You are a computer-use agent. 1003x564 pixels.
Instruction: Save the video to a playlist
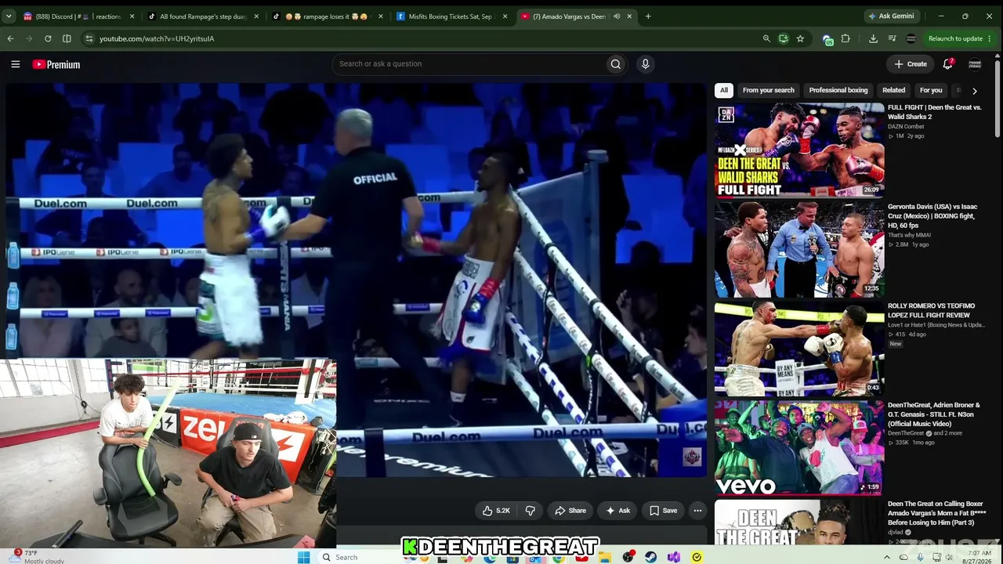[x=663, y=511]
